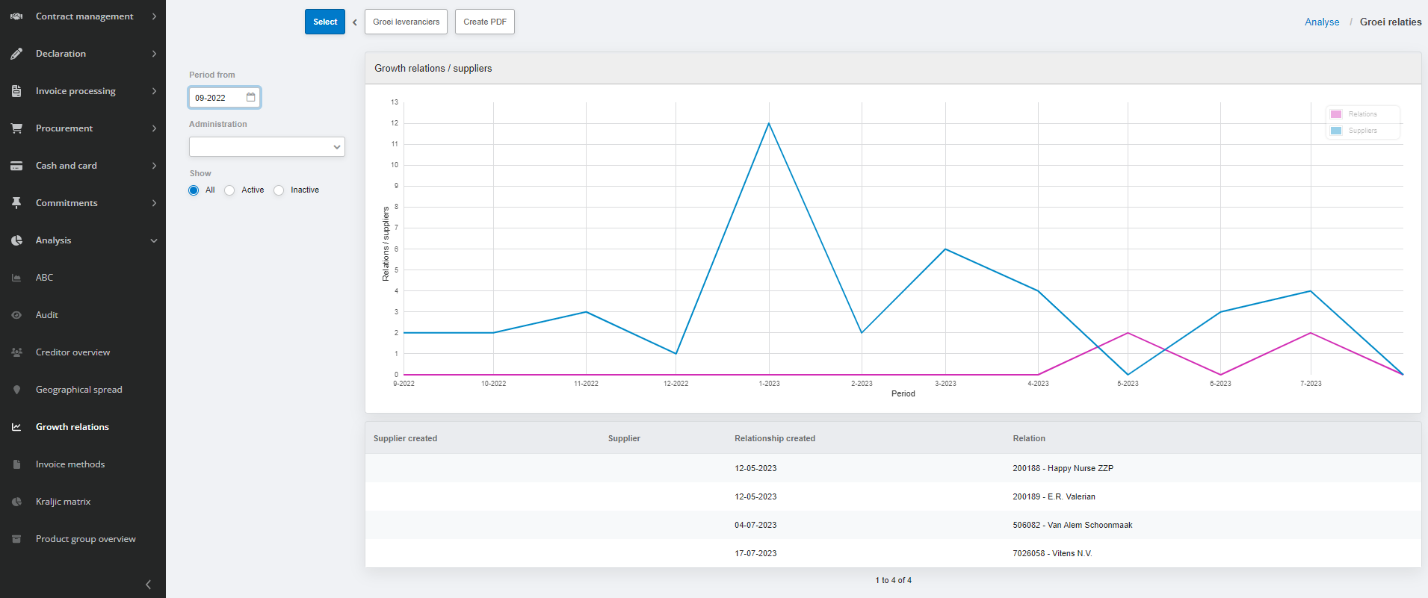Click the Create PDF button

click(x=485, y=22)
